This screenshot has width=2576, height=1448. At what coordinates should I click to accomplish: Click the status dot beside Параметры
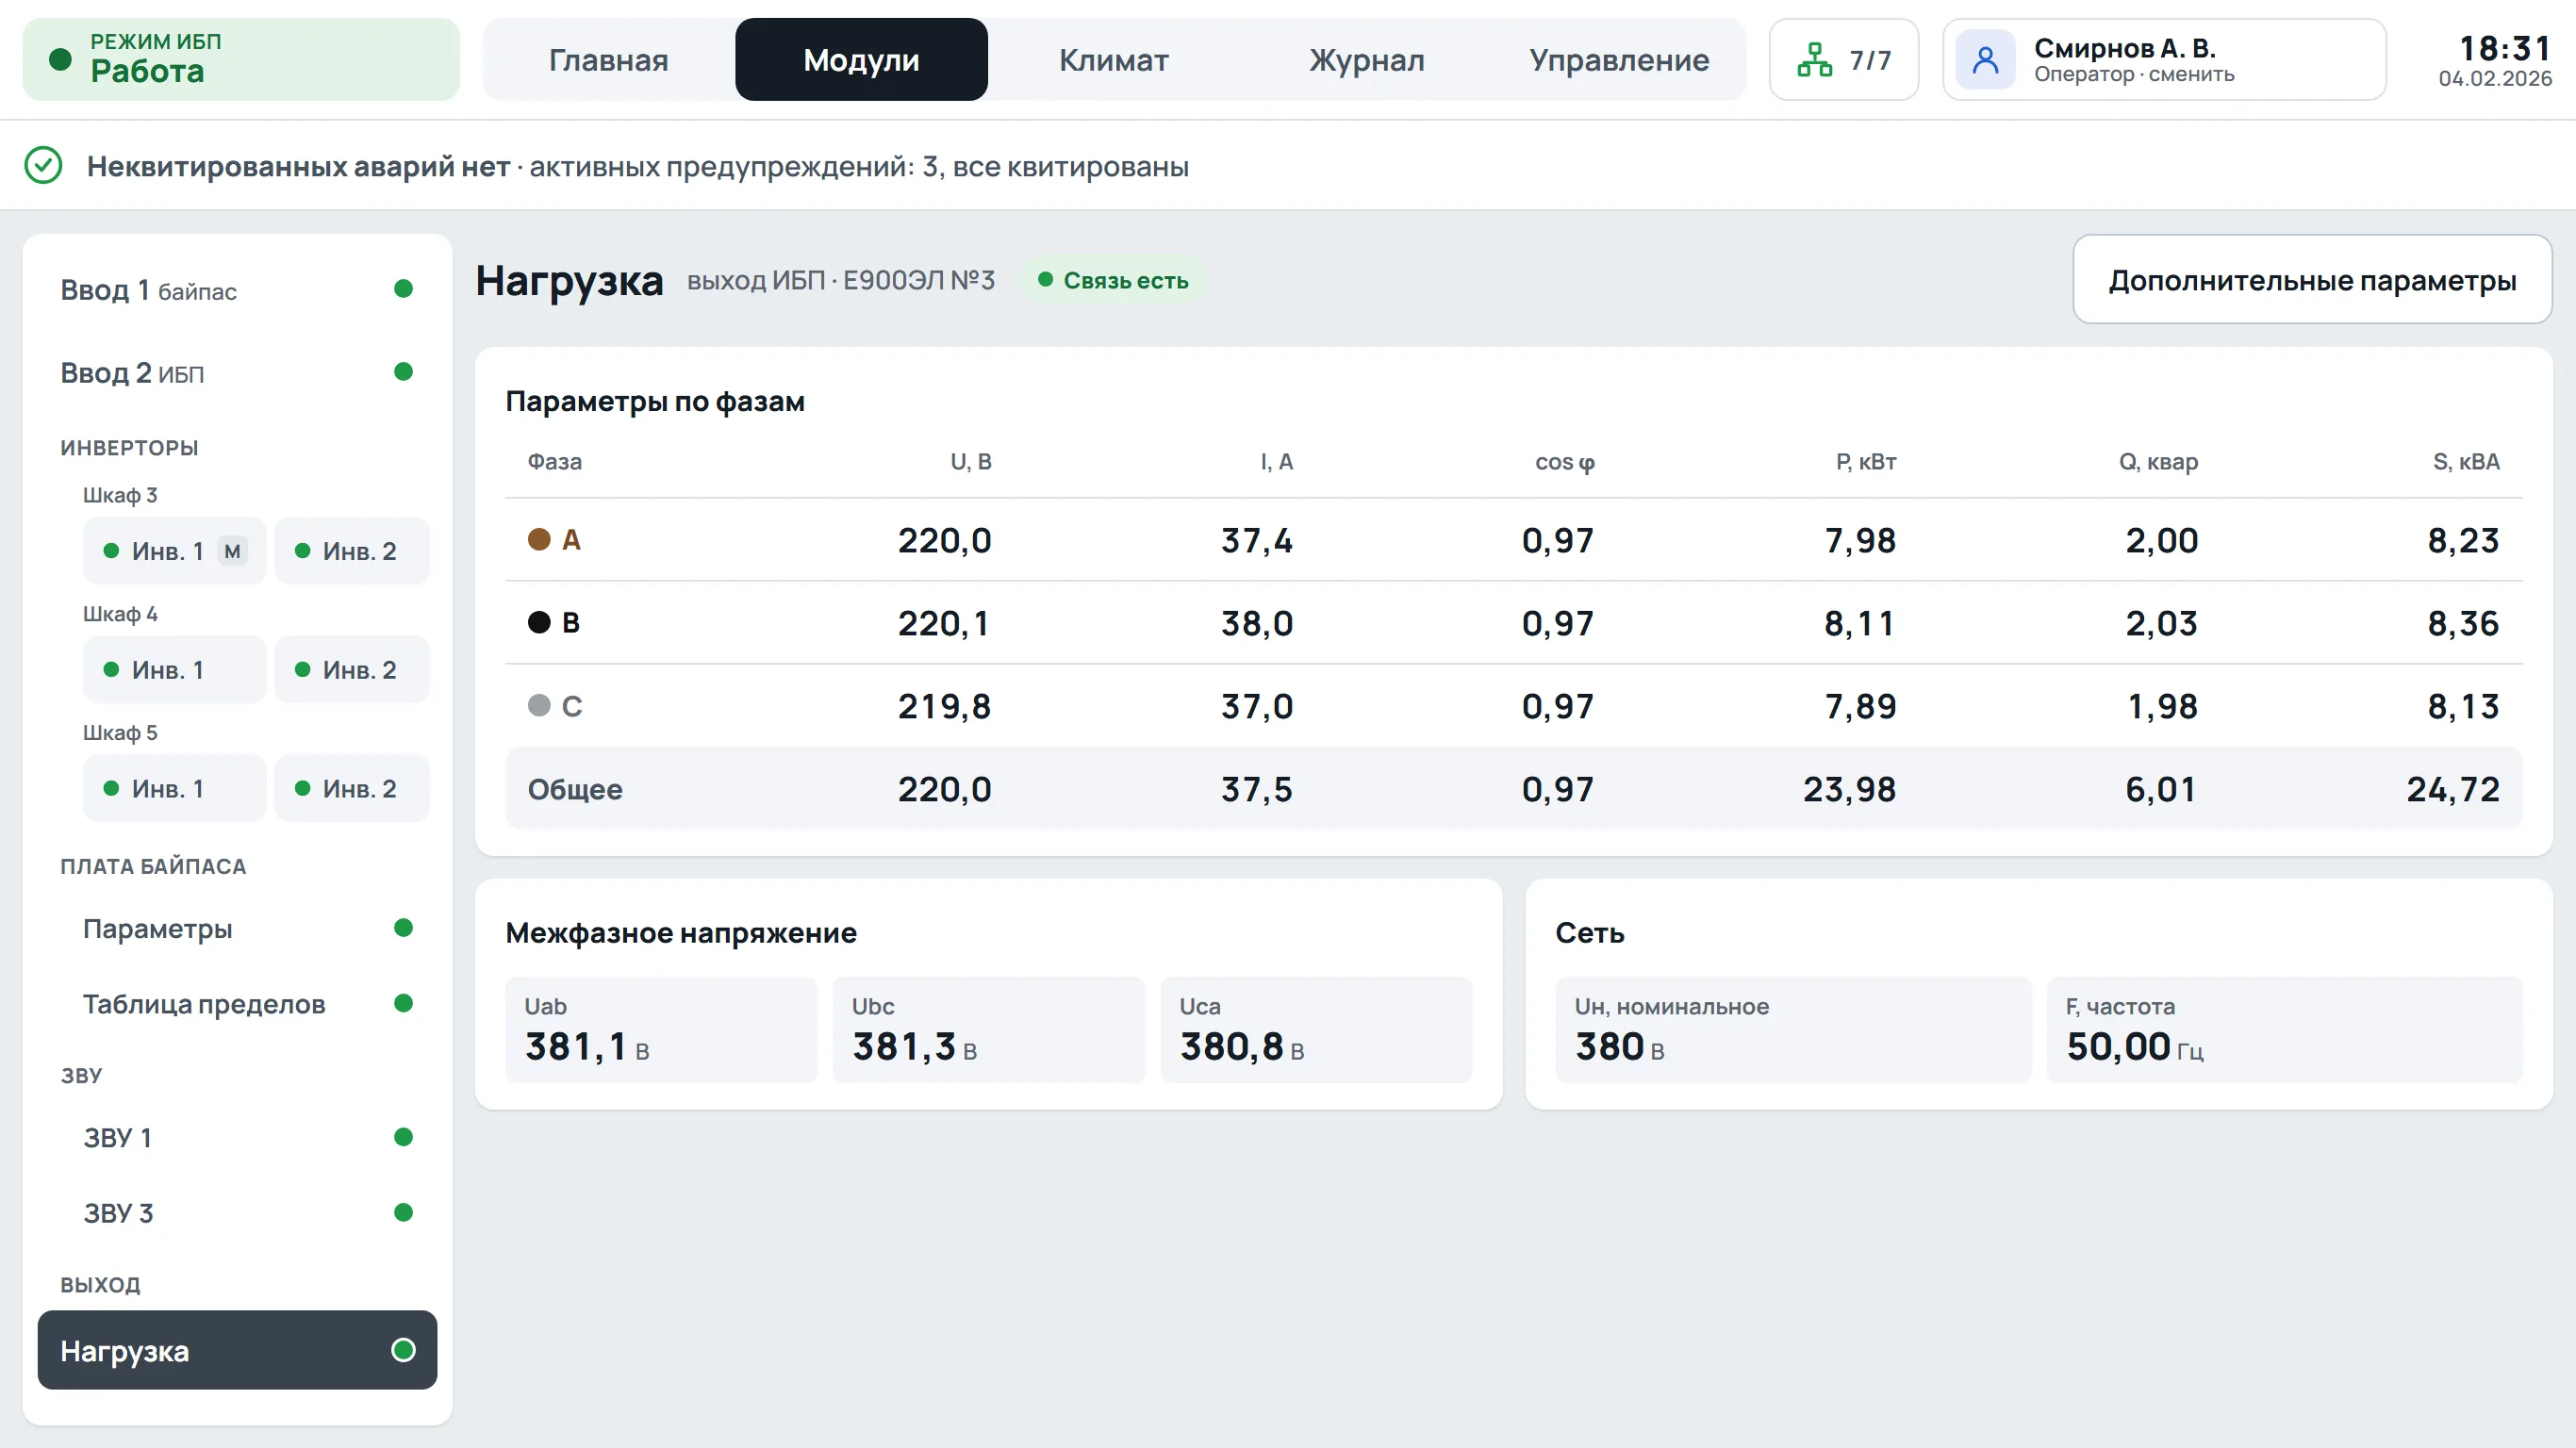coord(403,928)
